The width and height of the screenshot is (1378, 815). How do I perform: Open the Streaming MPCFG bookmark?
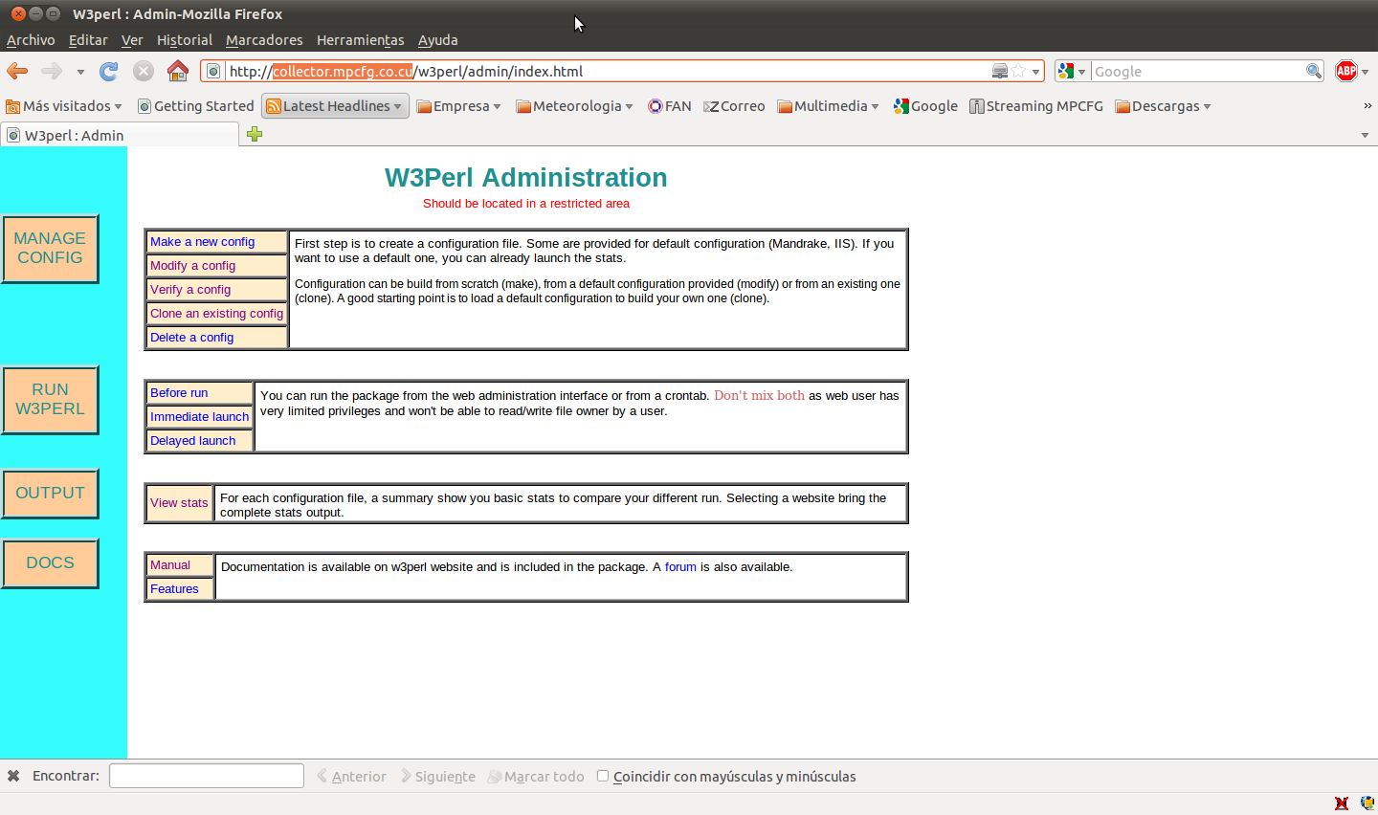pos(1036,106)
